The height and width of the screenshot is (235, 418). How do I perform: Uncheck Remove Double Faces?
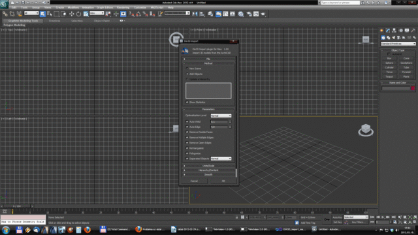click(187, 132)
